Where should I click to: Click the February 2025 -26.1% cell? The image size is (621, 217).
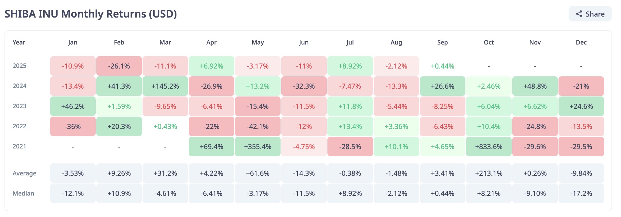coord(119,66)
